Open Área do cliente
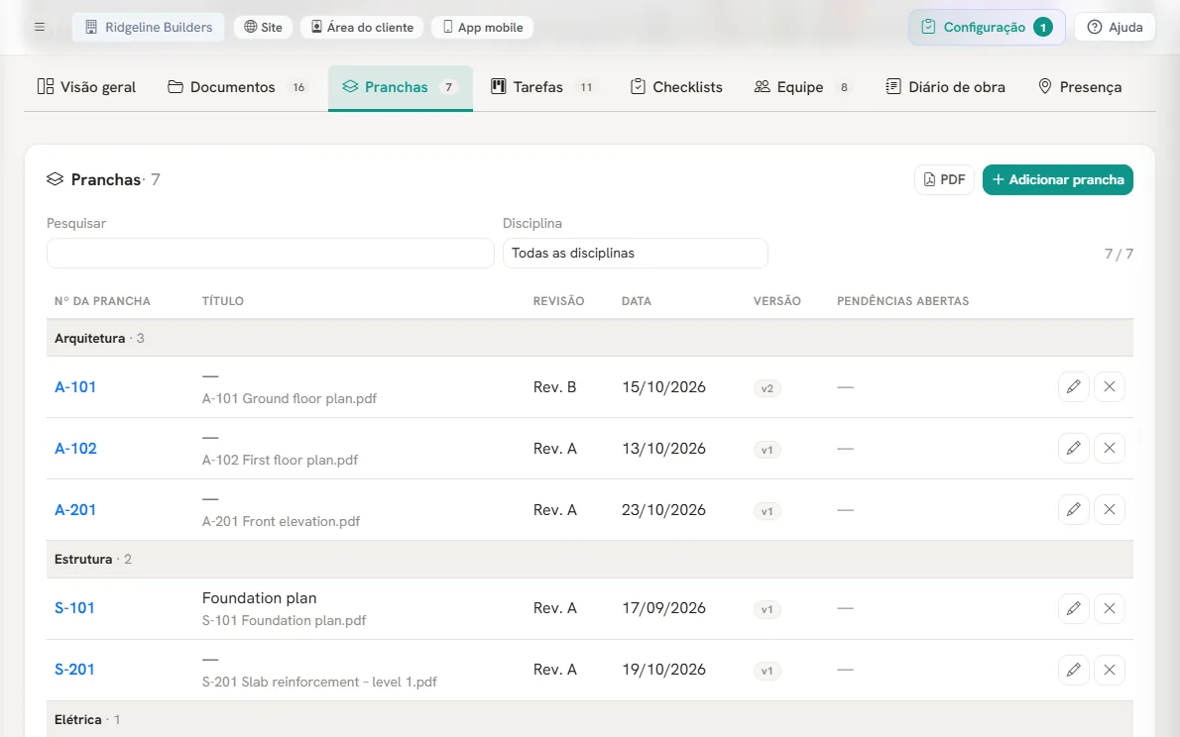Viewport: 1180px width, 737px height. [x=362, y=27]
